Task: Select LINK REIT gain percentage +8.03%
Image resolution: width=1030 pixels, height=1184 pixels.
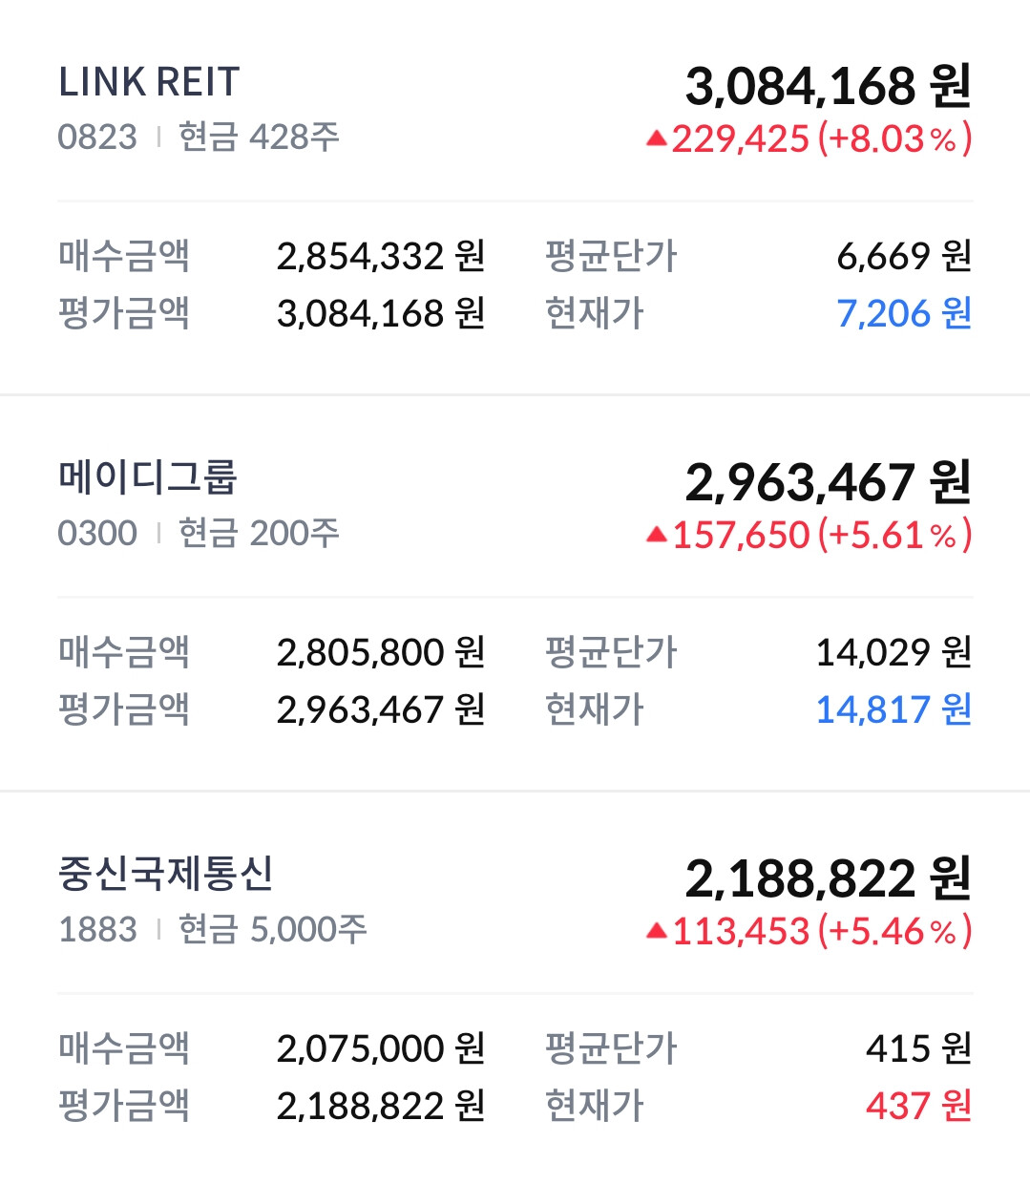Action: pos(894,139)
